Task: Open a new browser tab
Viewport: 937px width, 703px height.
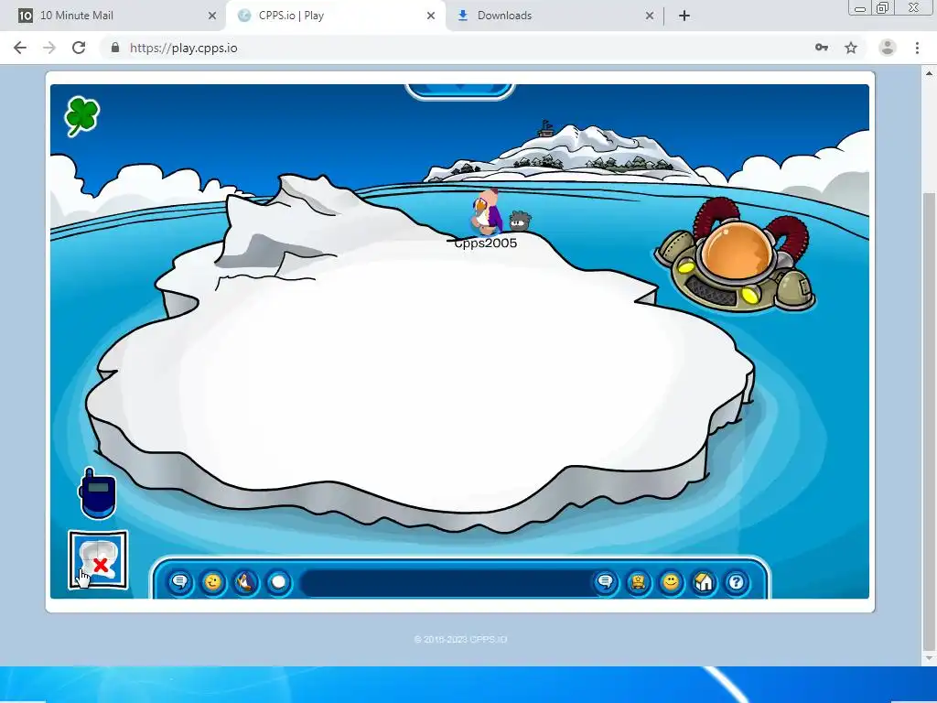Action: (684, 16)
